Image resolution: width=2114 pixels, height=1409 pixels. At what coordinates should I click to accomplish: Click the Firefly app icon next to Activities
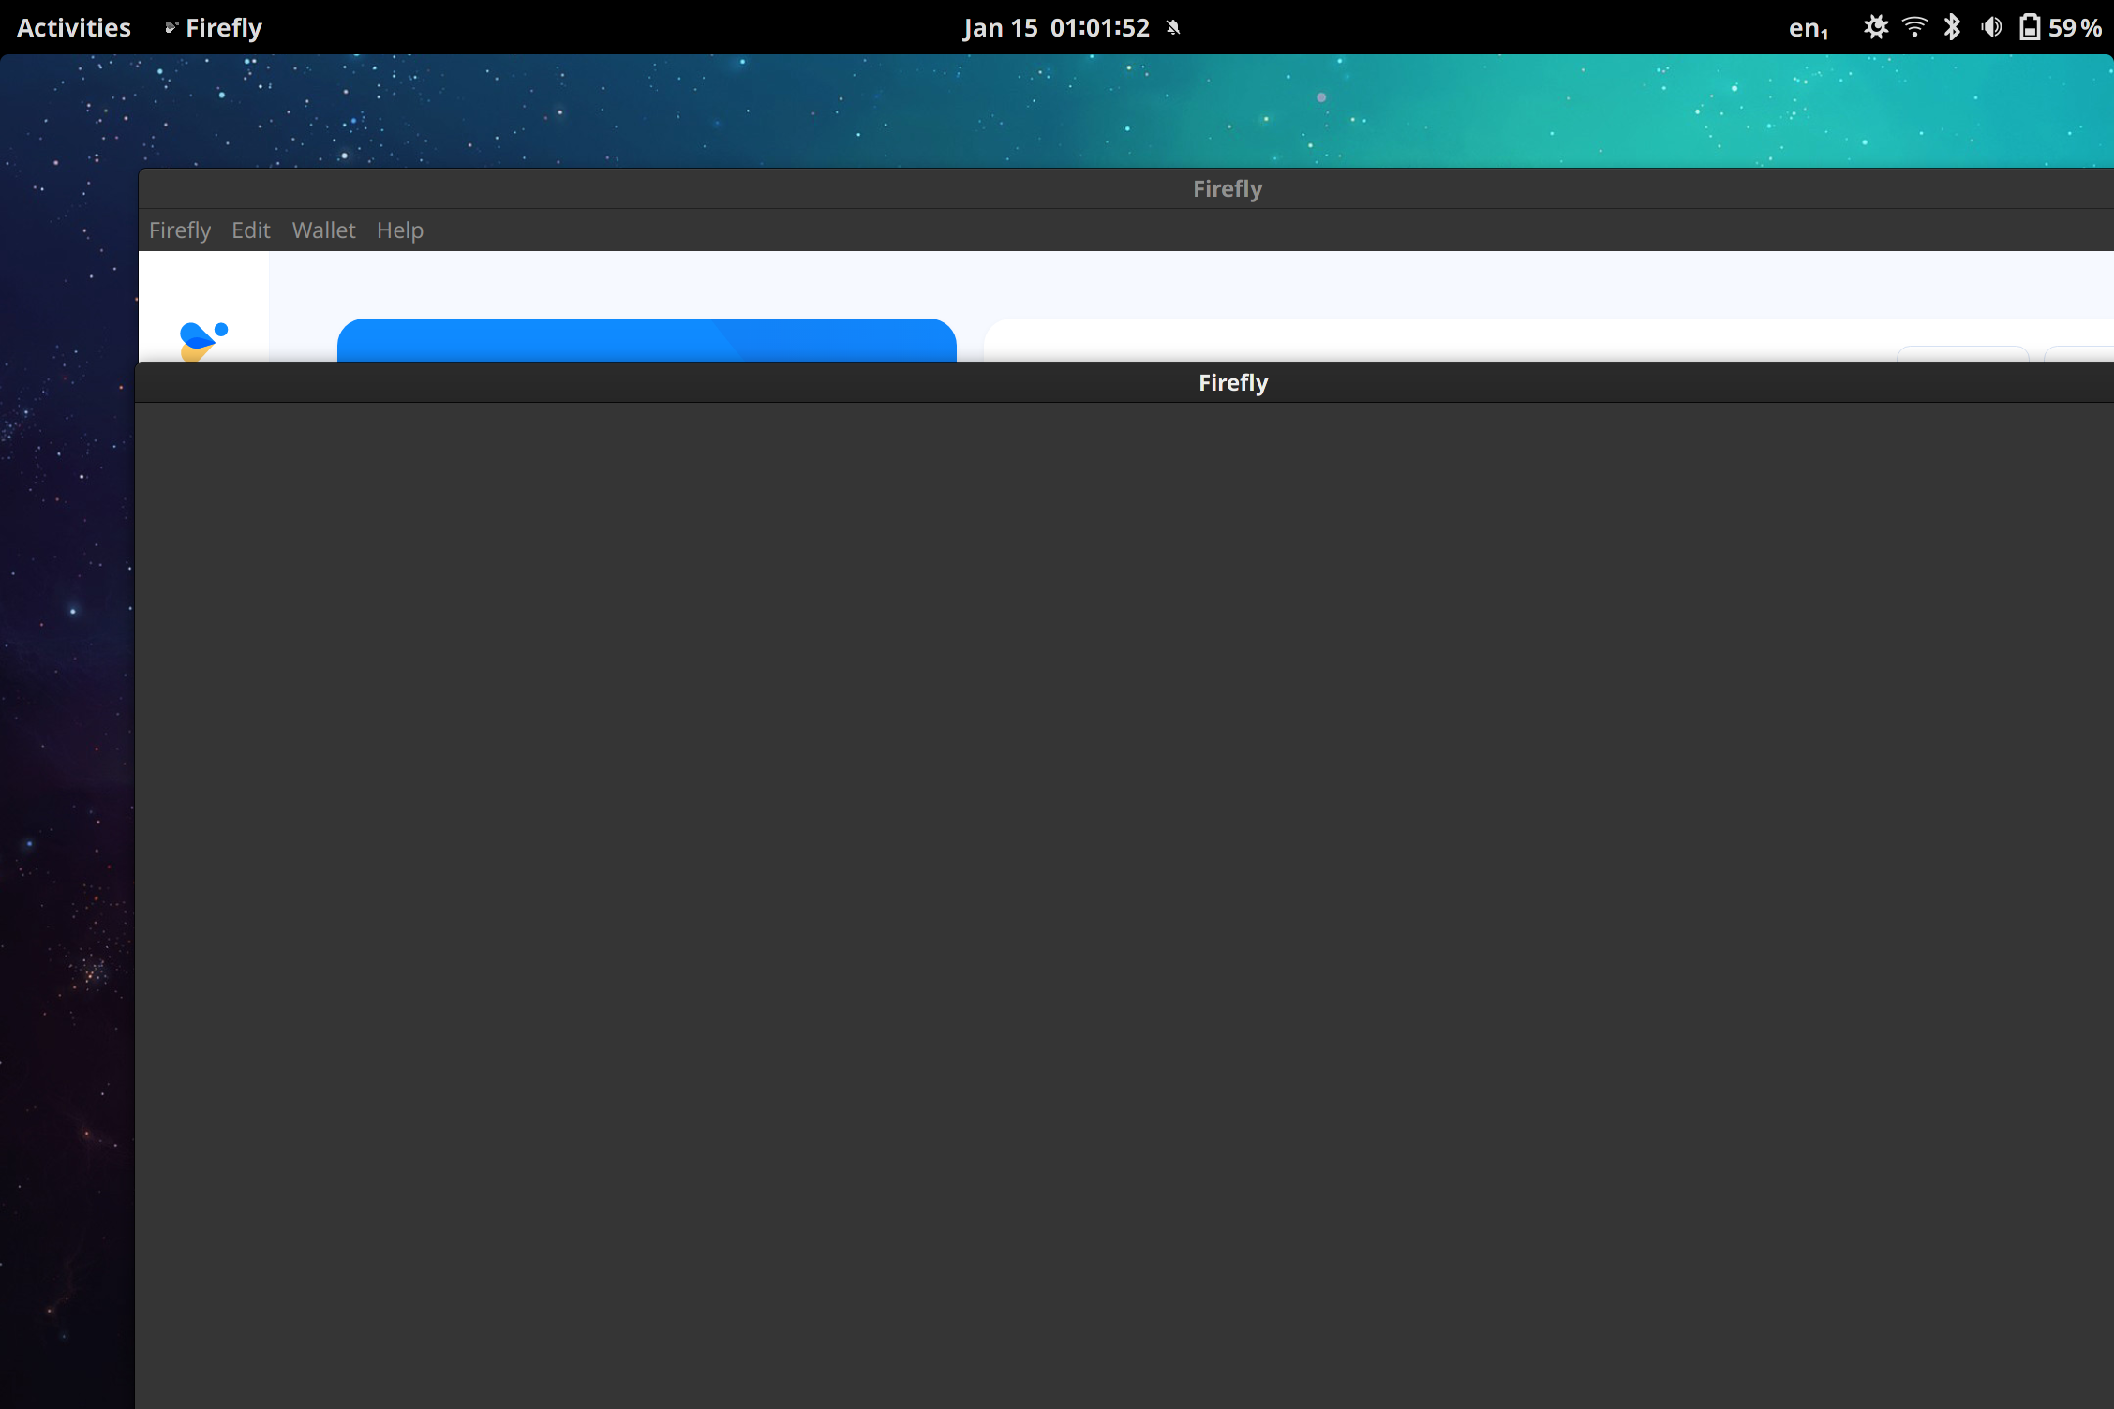[171, 27]
